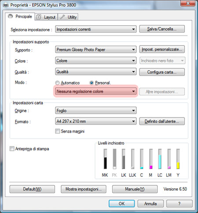Viewport: 198px width, 213px height.
Task: Open the Supporto paper type dropdown
Action: coord(96,50)
